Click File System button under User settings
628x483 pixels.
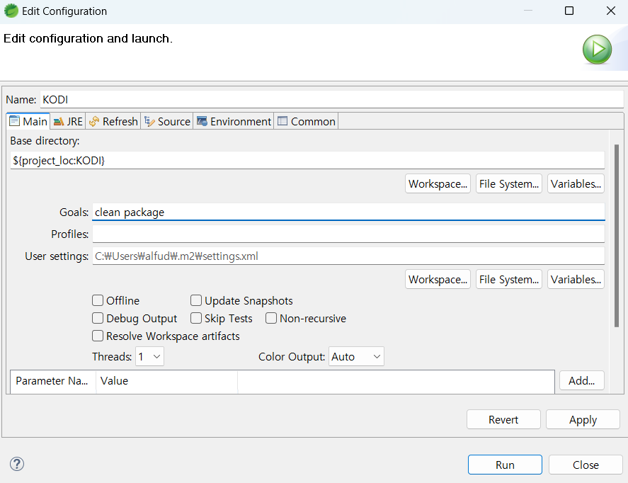point(508,279)
